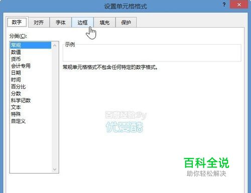Pick 百分比 category
Viewport: 251px width, 193px height.
(x=31, y=86)
